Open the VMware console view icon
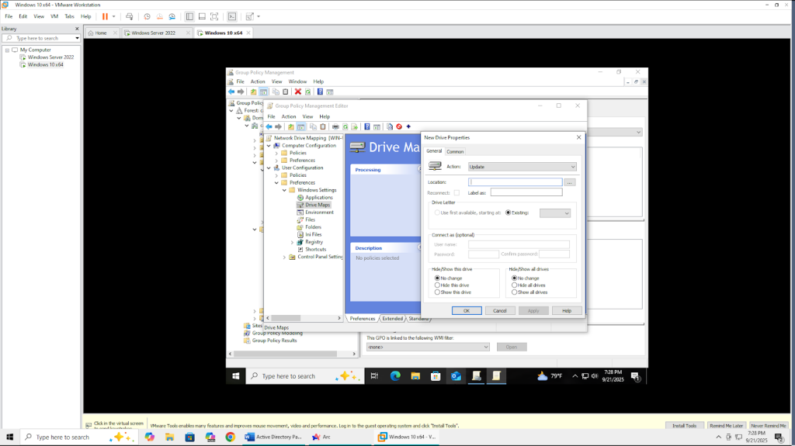Viewport: 795px width, 446px height. coord(231,16)
